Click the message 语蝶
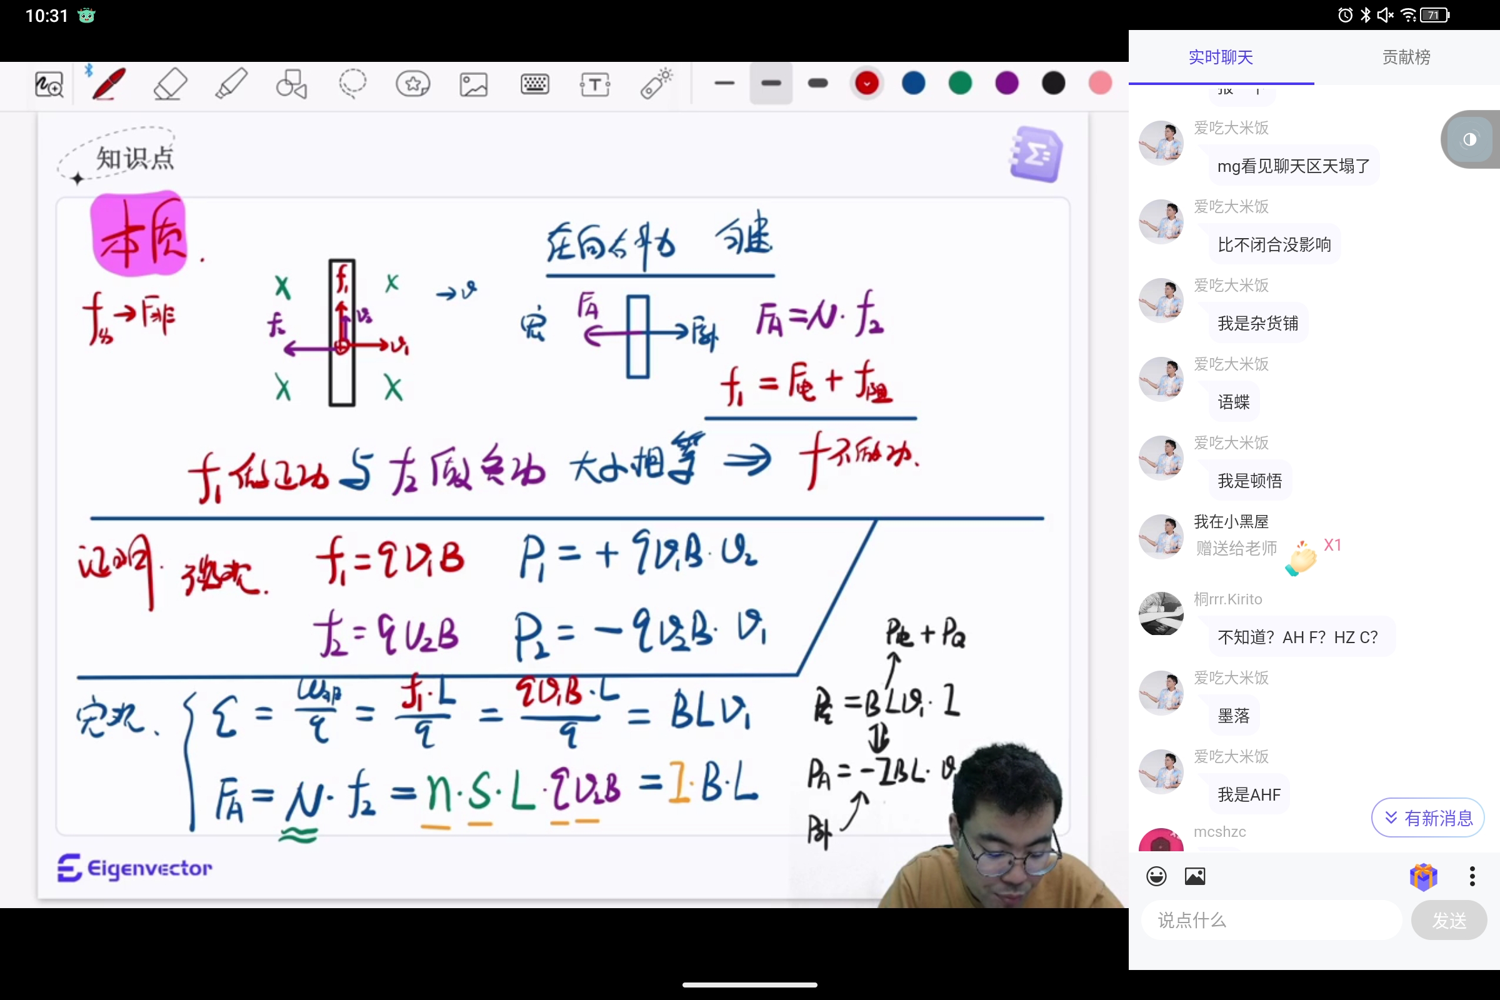Image resolution: width=1500 pixels, height=1000 pixels. [x=1233, y=402]
